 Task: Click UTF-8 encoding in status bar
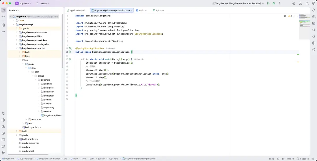click(290, 159)
